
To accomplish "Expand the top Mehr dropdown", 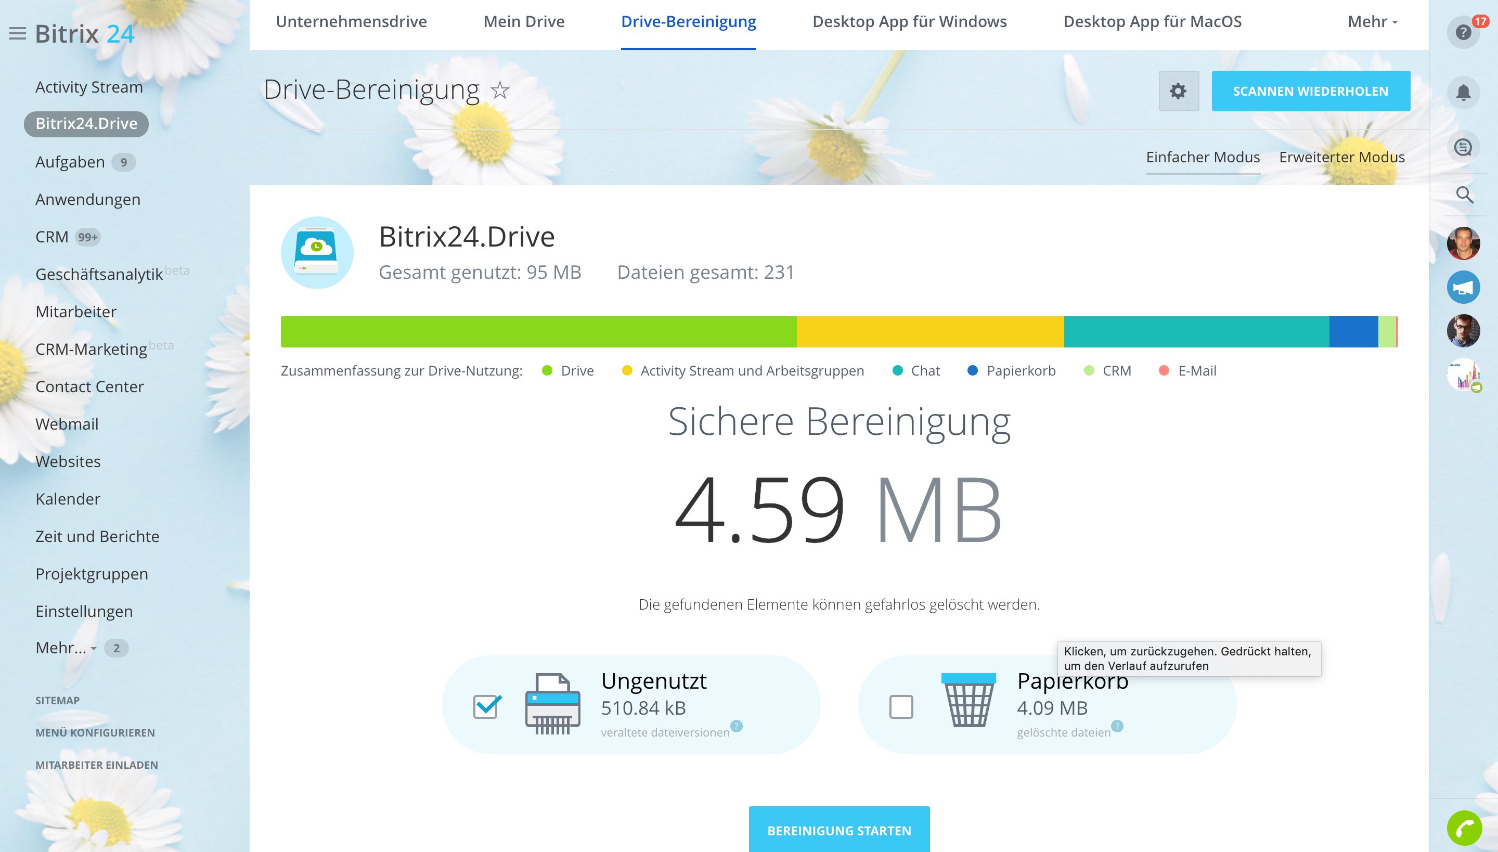I will 1372,22.
